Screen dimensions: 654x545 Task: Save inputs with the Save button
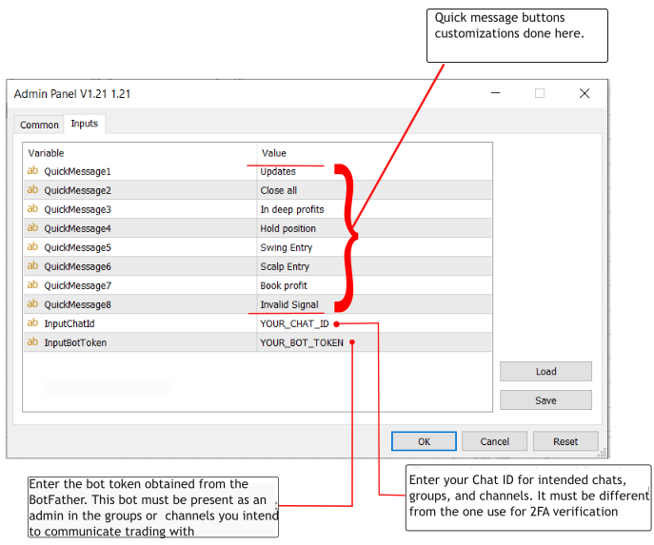[x=545, y=400]
